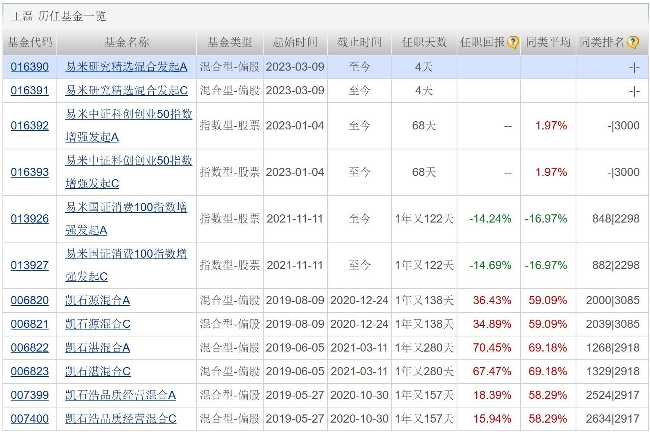The width and height of the screenshot is (650, 432).
Task: Click the help icon beside 任职回报 header
Action: (513, 42)
